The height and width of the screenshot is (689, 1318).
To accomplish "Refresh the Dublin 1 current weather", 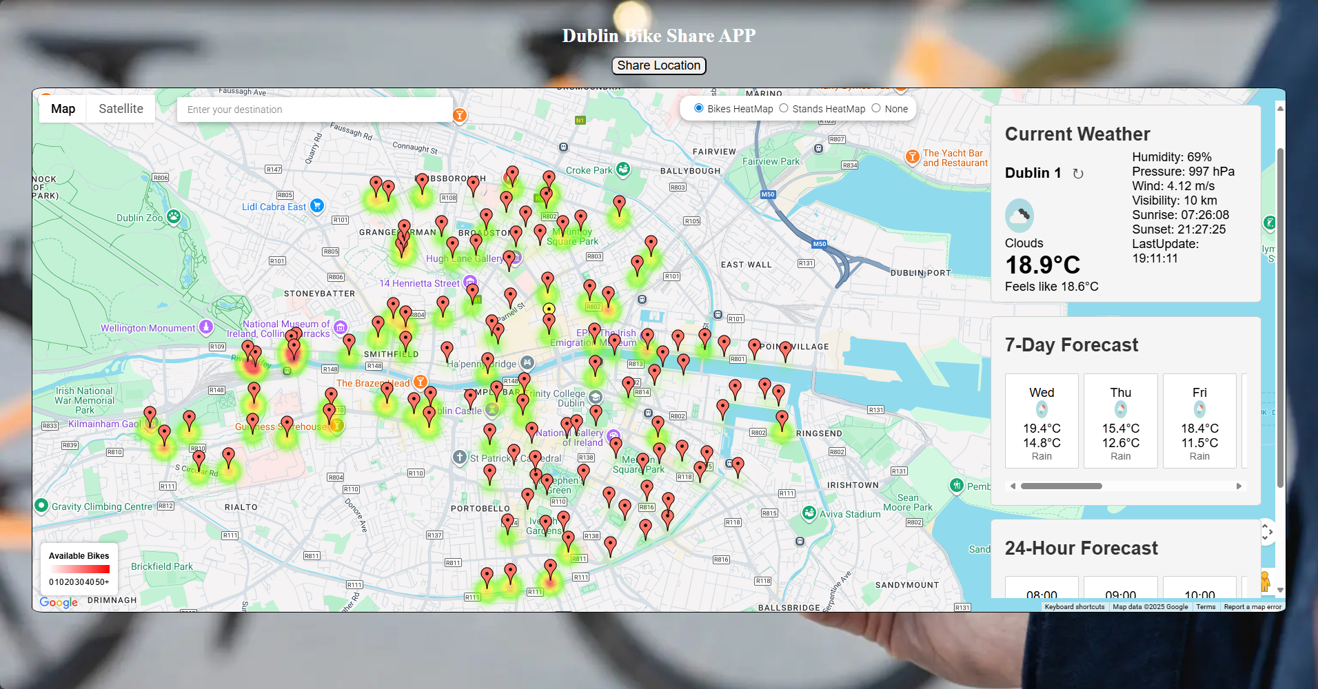I will [x=1078, y=174].
